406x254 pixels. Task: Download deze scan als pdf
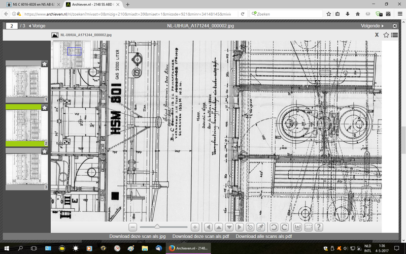click(x=200, y=236)
